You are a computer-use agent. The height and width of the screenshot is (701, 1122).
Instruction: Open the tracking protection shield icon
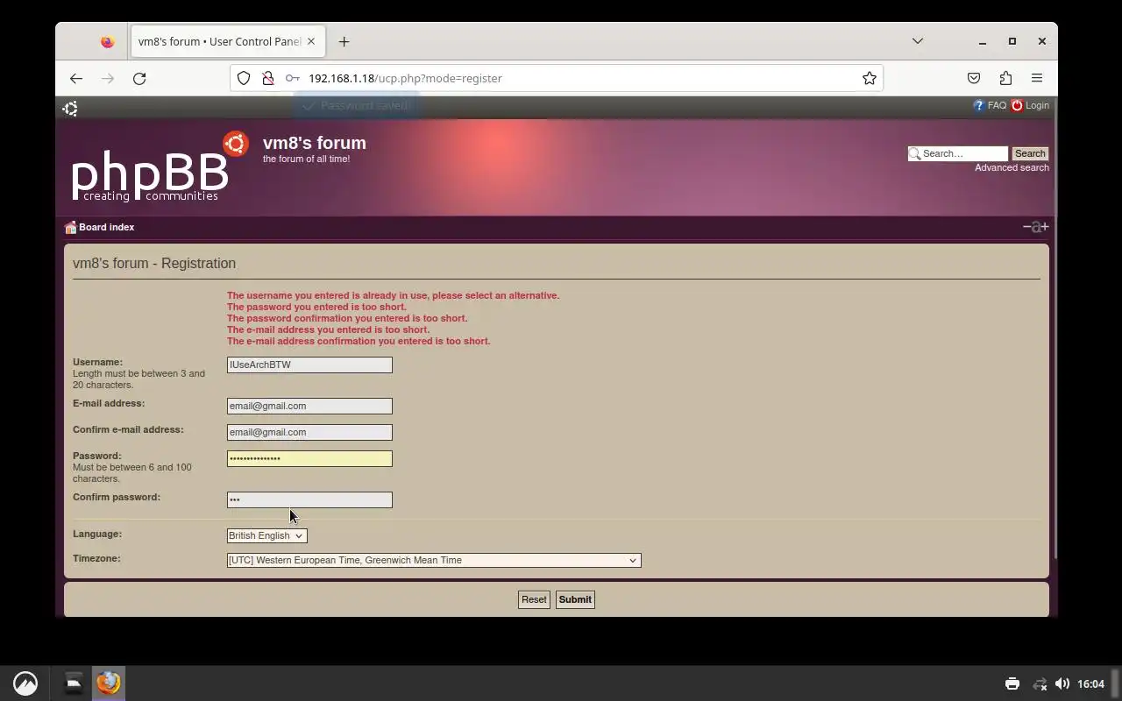pos(244,78)
